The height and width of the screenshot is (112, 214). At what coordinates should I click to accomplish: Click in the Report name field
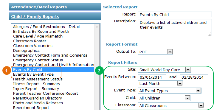(x=175, y=15)
